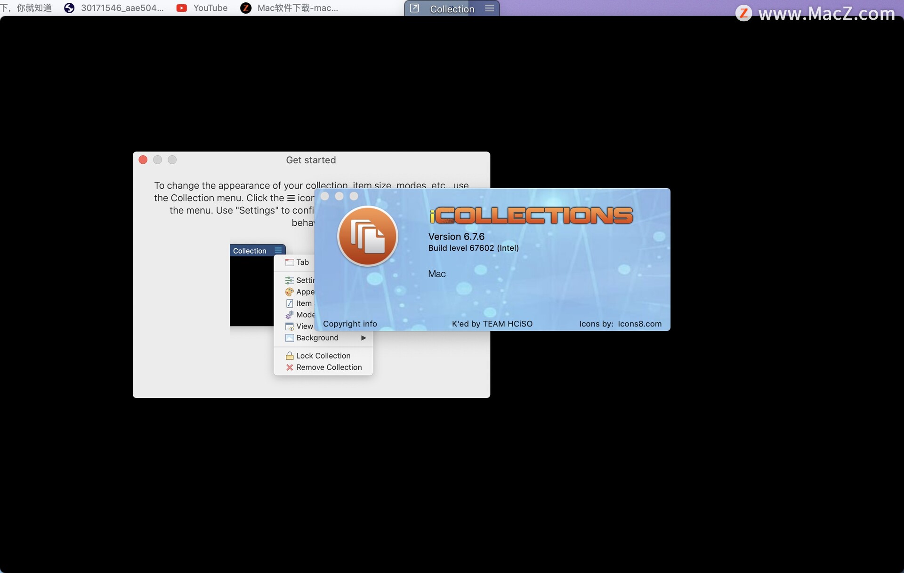Viewport: 904px width, 573px height.
Task: Click the detach arrow icon on Collection tab
Action: (x=414, y=8)
